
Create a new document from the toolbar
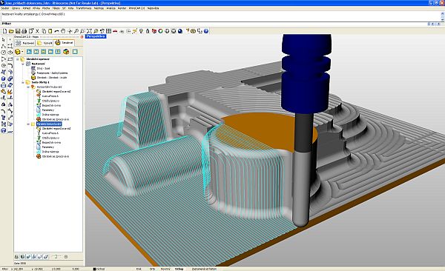(x=4, y=31)
